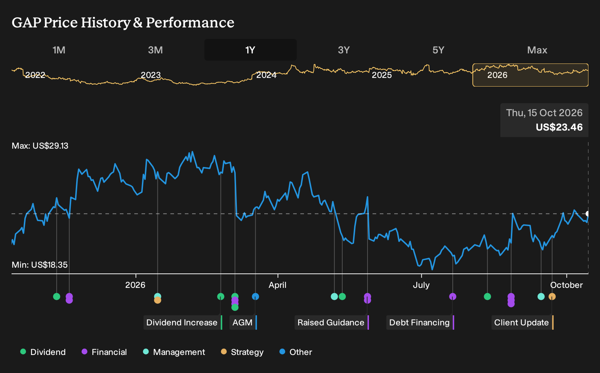Click the earliest green Dividend dot before 2026
This screenshot has width=600, height=373.
(x=57, y=297)
